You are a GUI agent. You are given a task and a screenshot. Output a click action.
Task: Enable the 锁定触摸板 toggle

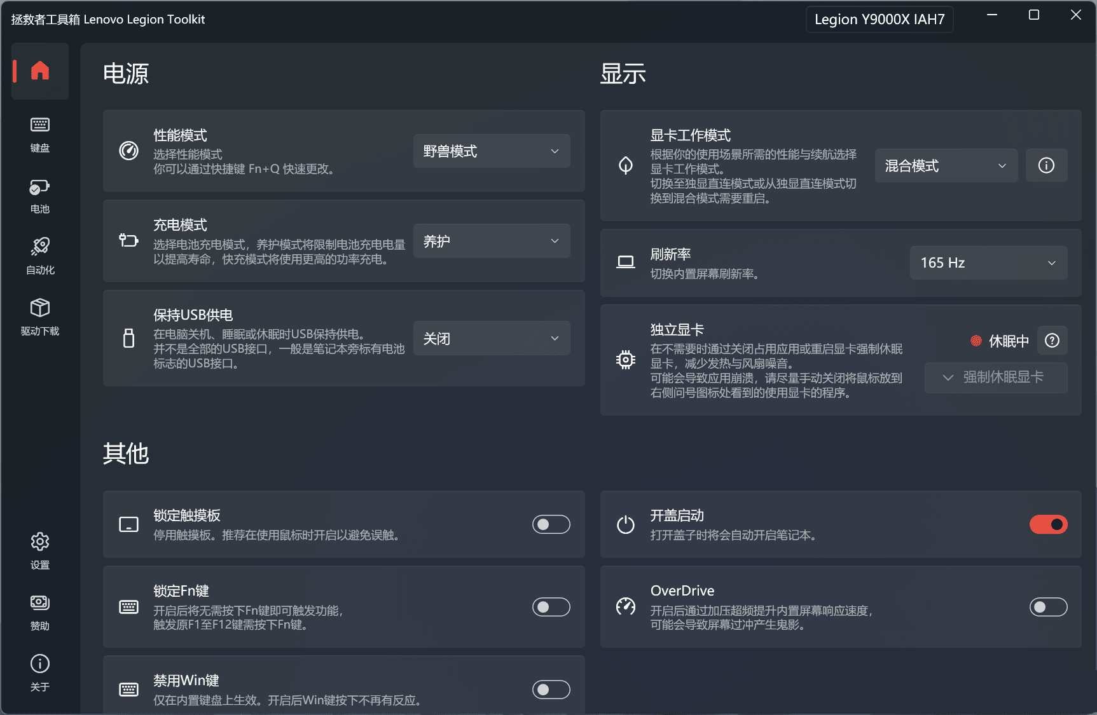(x=551, y=524)
